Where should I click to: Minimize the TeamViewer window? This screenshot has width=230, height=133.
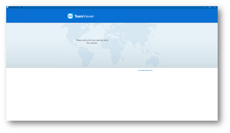[205, 7]
